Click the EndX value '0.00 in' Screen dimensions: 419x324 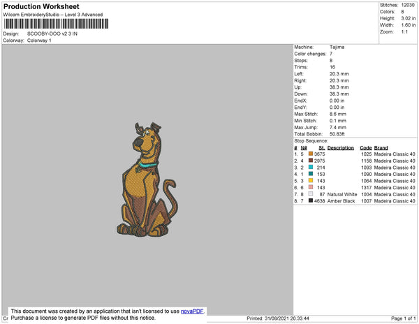337,101
